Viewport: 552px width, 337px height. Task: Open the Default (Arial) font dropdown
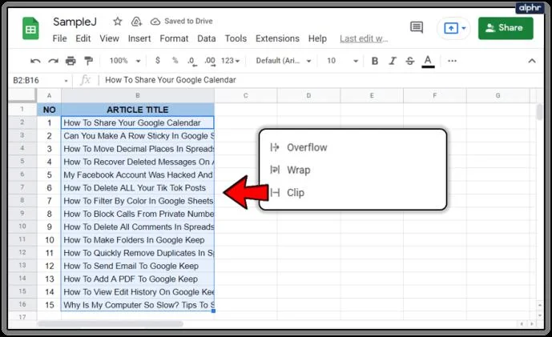284,61
